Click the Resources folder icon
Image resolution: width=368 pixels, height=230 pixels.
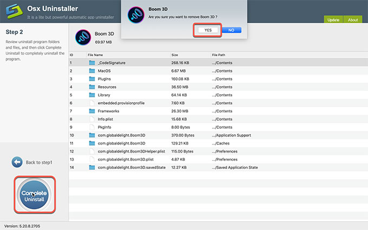pos(92,87)
